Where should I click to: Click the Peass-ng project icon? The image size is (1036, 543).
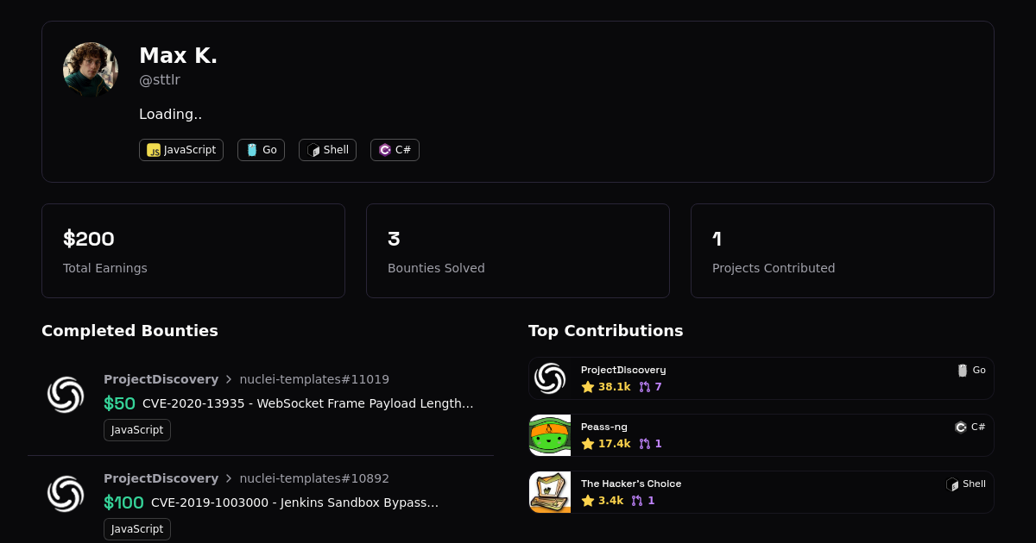tap(550, 435)
